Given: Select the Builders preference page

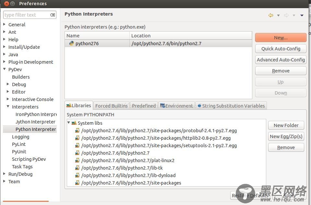Looking at the screenshot, I should [21, 77].
